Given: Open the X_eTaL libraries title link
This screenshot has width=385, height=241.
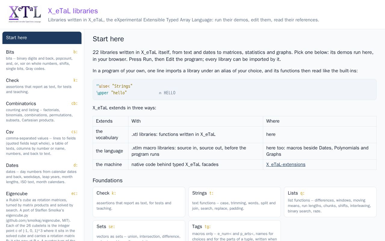Looking at the screenshot, I should (x=73, y=11).
